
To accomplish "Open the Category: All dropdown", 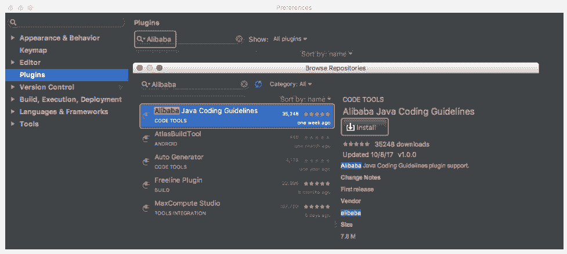I will [291, 84].
